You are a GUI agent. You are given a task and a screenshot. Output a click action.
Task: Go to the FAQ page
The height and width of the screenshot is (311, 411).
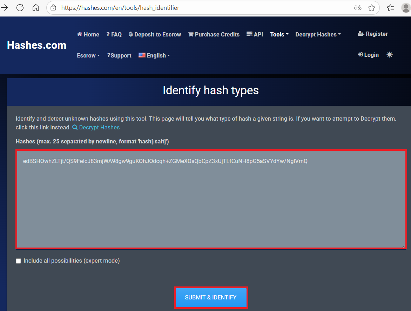coord(114,34)
